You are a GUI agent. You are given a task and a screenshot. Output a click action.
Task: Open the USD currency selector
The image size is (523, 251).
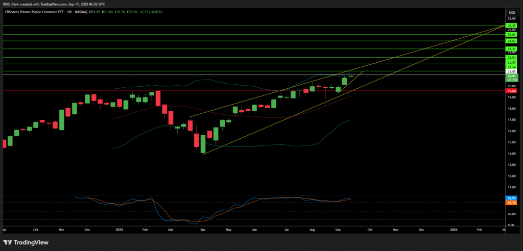511,12
